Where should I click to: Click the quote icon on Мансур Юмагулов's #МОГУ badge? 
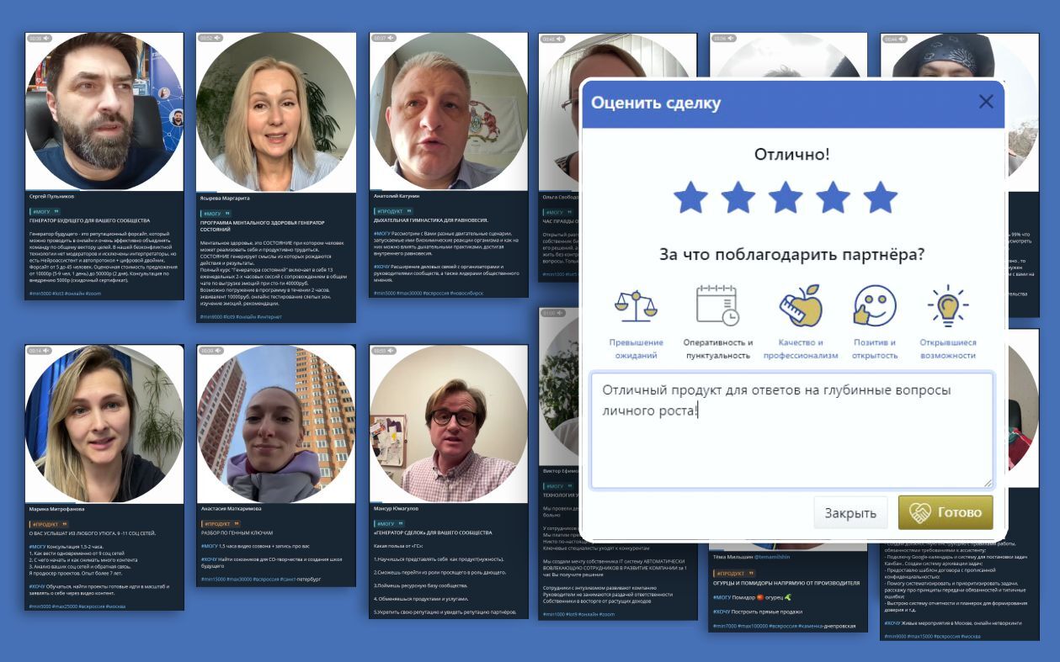click(x=400, y=523)
